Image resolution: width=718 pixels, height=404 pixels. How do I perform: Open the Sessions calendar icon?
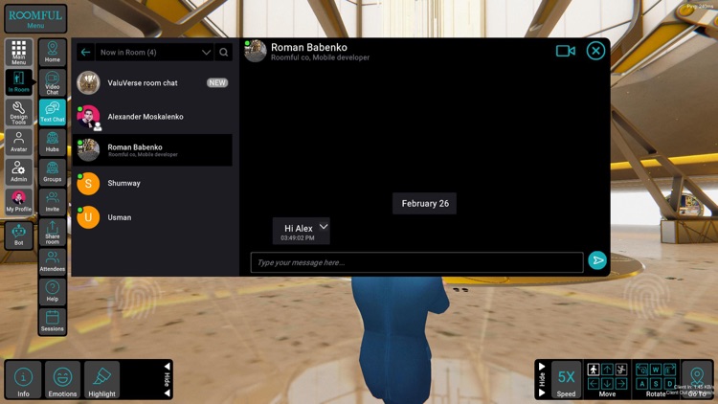[x=53, y=322]
